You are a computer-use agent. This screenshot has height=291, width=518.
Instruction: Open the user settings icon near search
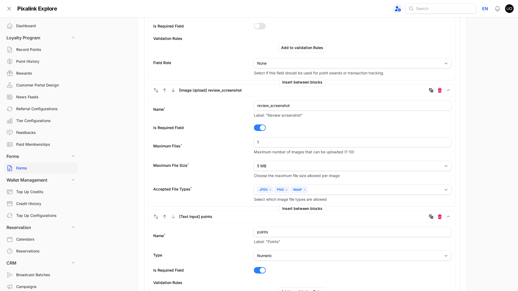pyautogui.click(x=398, y=9)
